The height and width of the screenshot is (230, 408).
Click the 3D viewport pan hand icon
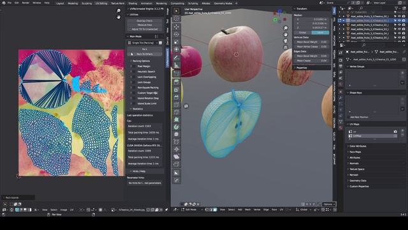click(x=286, y=34)
